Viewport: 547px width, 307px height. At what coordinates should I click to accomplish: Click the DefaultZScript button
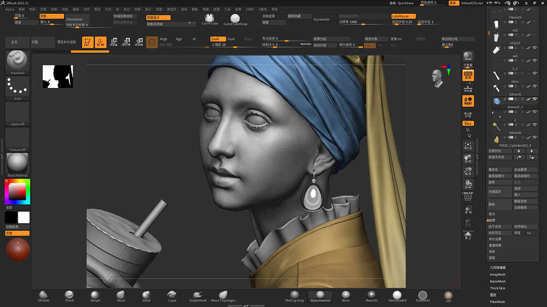tap(472, 3)
